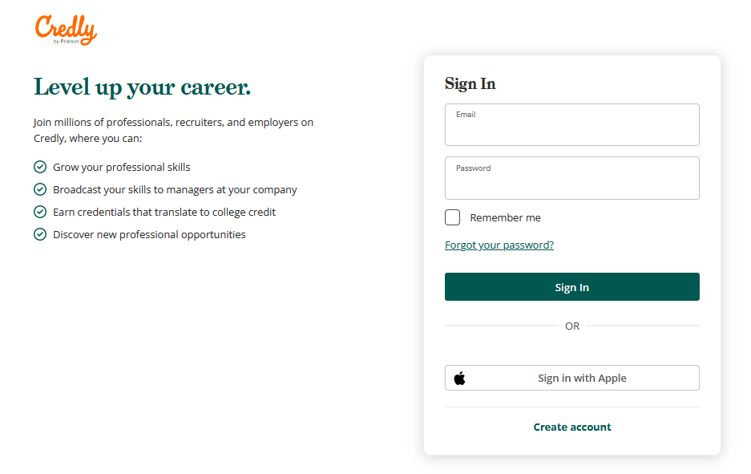Click the Credly by Pearson logo
This screenshot has width=751, height=474.
click(x=66, y=30)
